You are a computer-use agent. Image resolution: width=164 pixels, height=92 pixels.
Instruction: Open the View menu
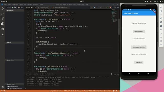(21, 5)
